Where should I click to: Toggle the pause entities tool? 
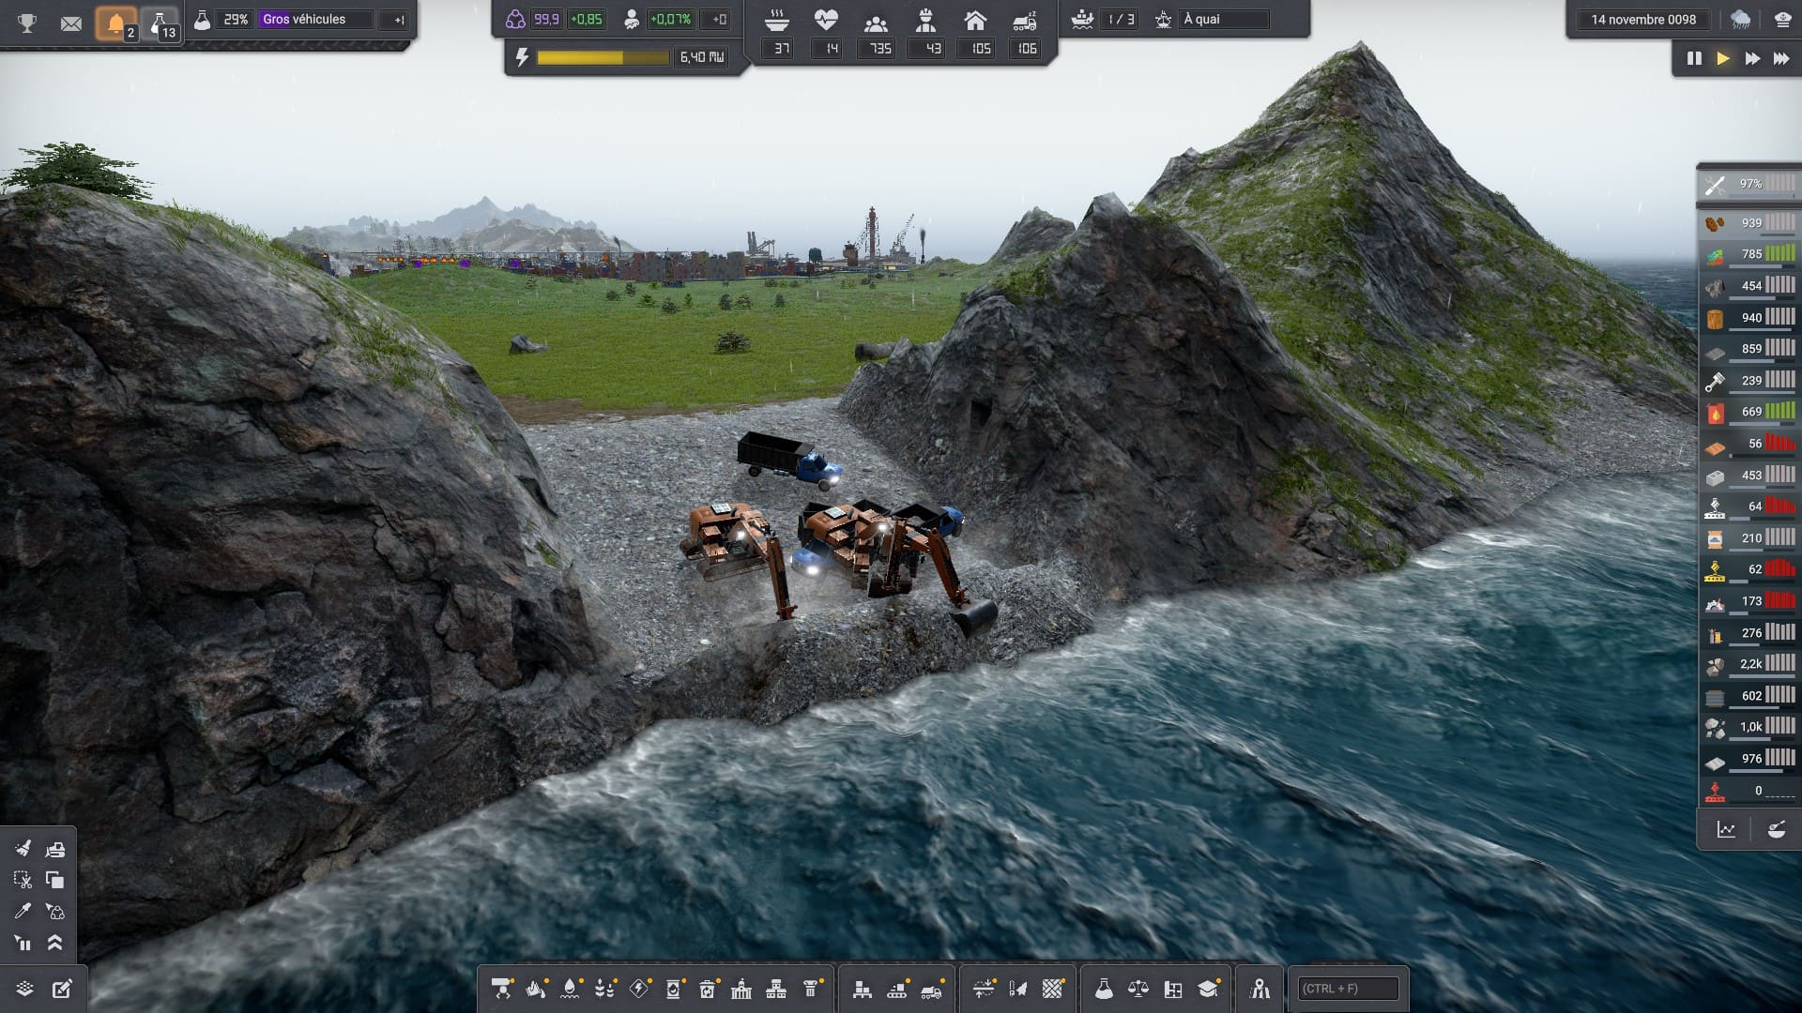(23, 943)
